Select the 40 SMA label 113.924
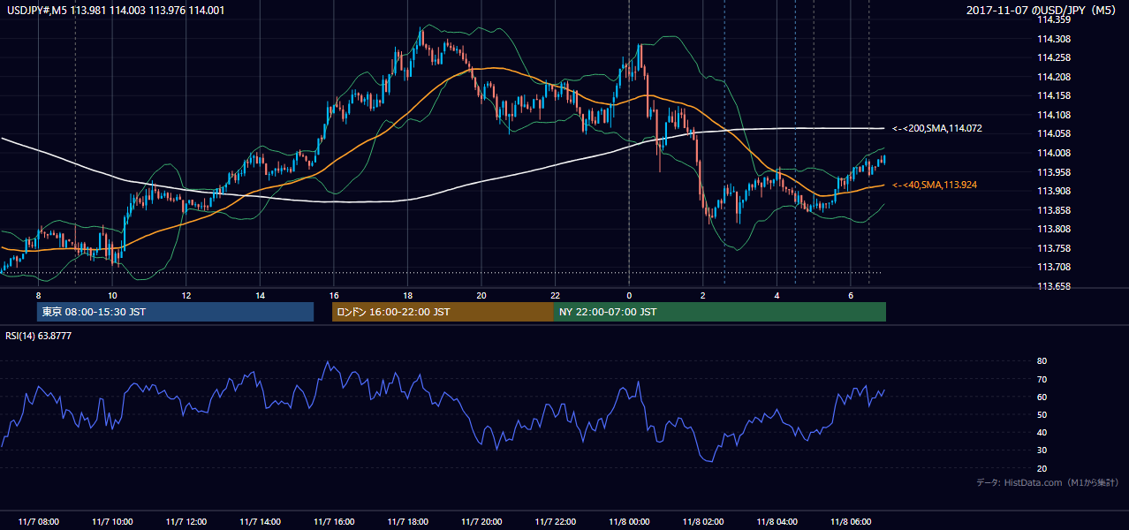Image resolution: width=1129 pixels, height=530 pixels. tap(934, 185)
